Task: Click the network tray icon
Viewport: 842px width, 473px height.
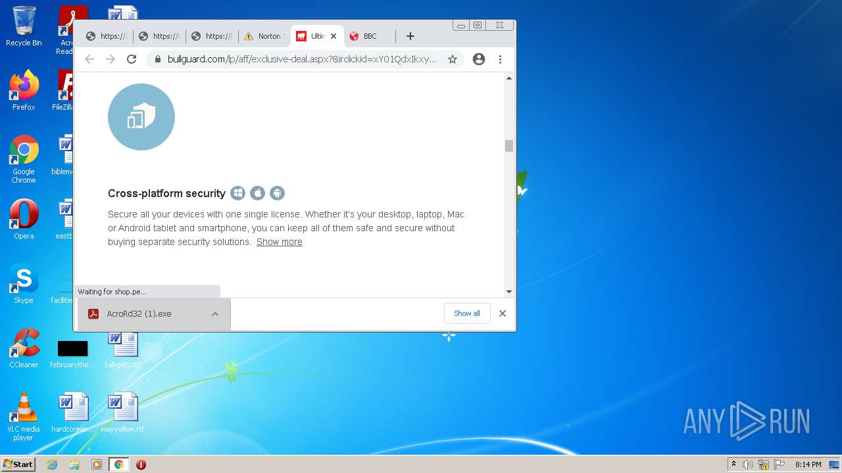Action: point(764,464)
